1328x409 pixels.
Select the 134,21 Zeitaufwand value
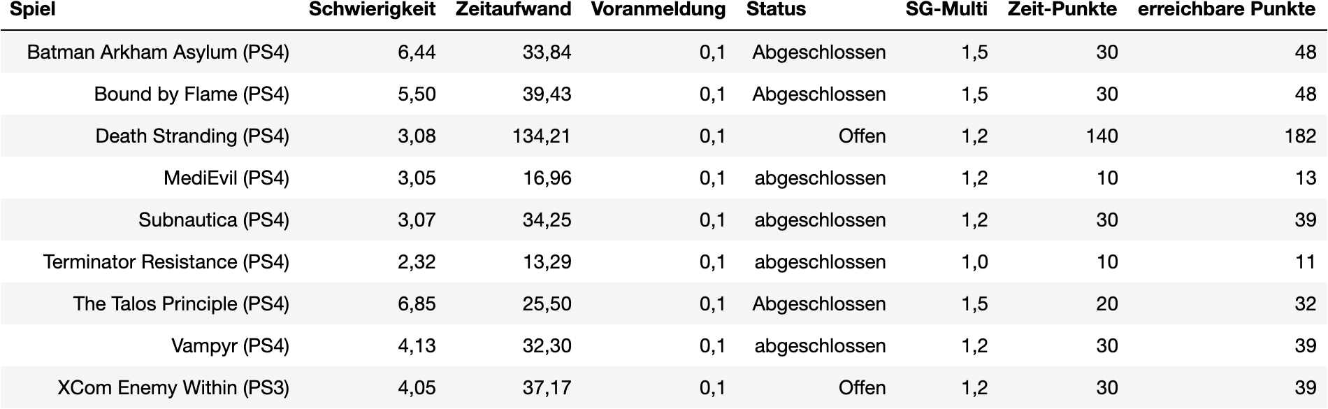542,136
